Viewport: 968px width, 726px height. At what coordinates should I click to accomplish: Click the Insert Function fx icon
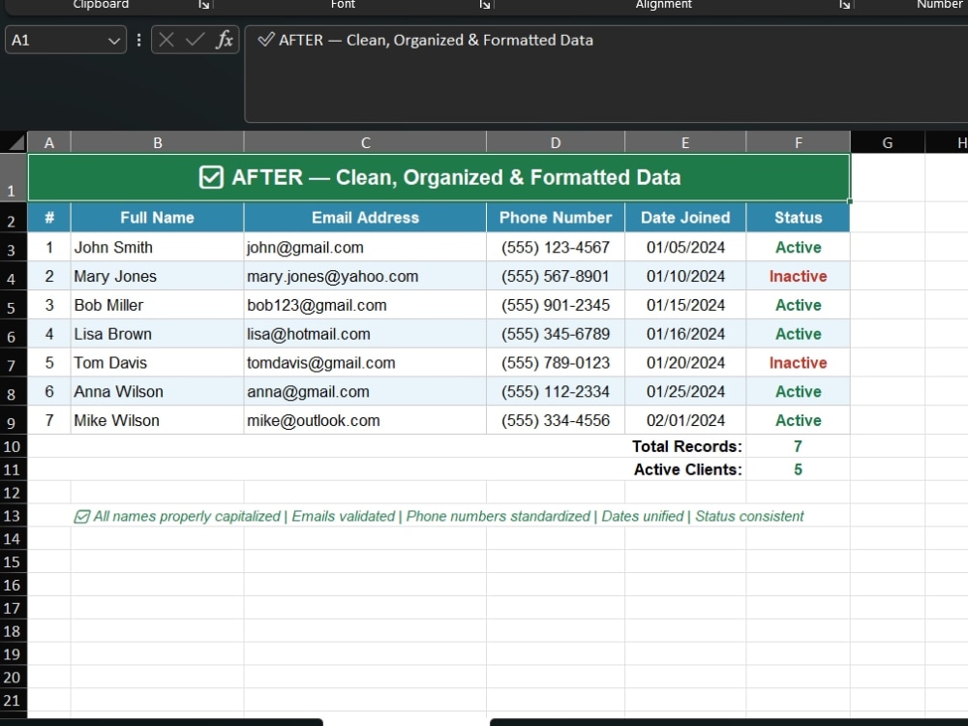click(225, 40)
